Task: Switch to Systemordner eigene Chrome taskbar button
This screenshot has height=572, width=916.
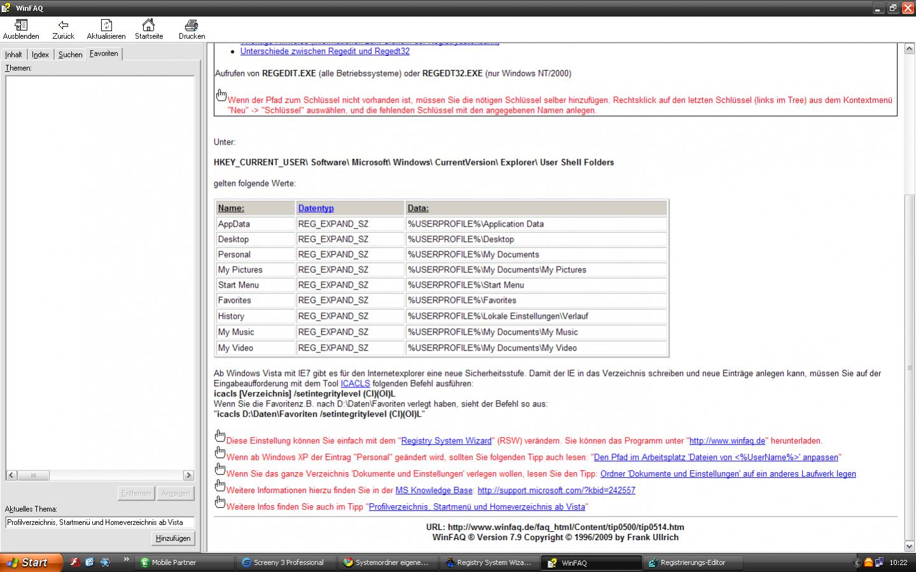Action: pos(388,562)
